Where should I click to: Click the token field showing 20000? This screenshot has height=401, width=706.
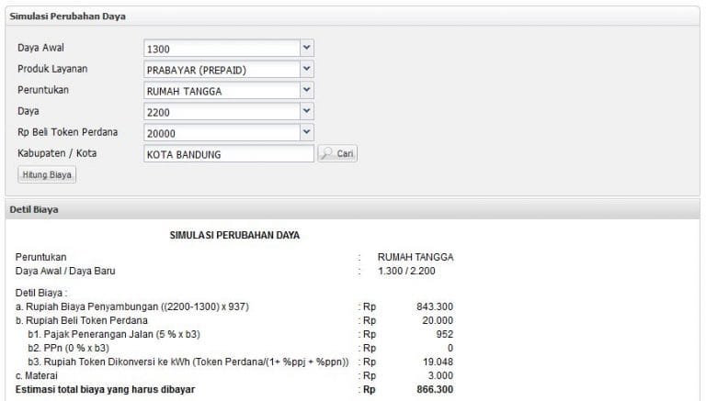click(222, 133)
